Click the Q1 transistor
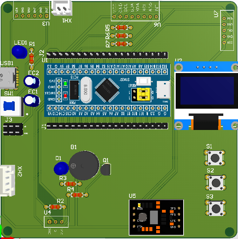This screenshot has height=239, width=238. pyautogui.click(x=105, y=169)
